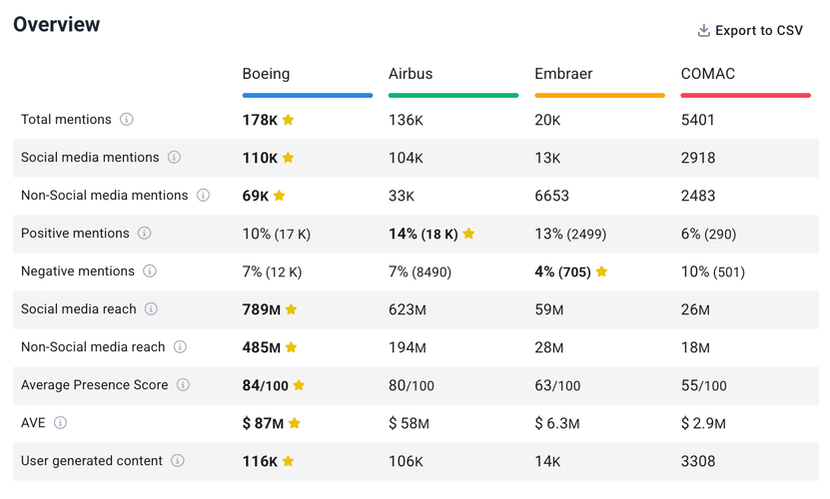Click Airbus social mentions value 104K

click(406, 158)
